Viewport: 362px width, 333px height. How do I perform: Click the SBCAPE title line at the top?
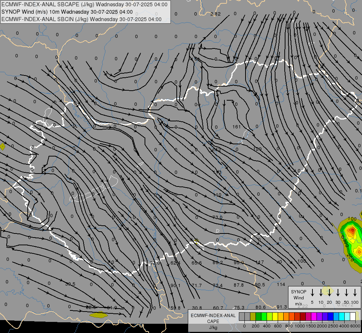(84, 4)
